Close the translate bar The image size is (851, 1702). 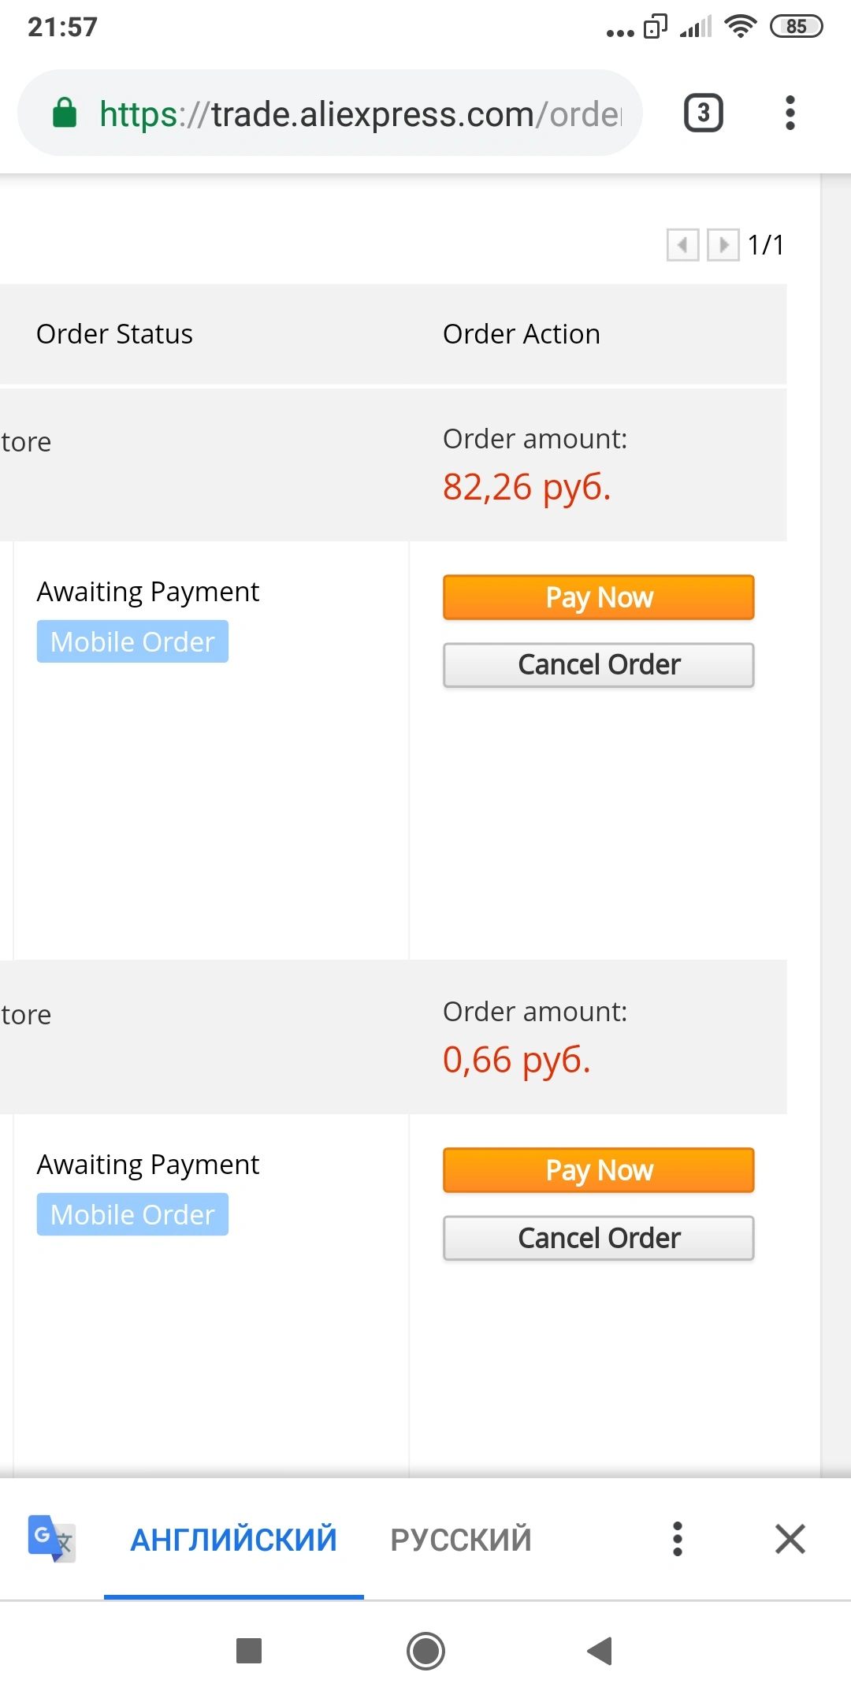[x=790, y=1538]
